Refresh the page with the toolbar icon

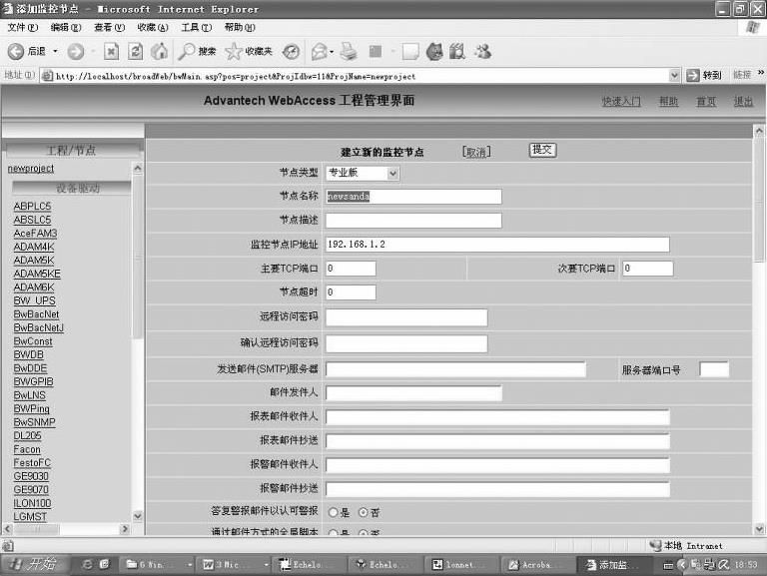135,51
